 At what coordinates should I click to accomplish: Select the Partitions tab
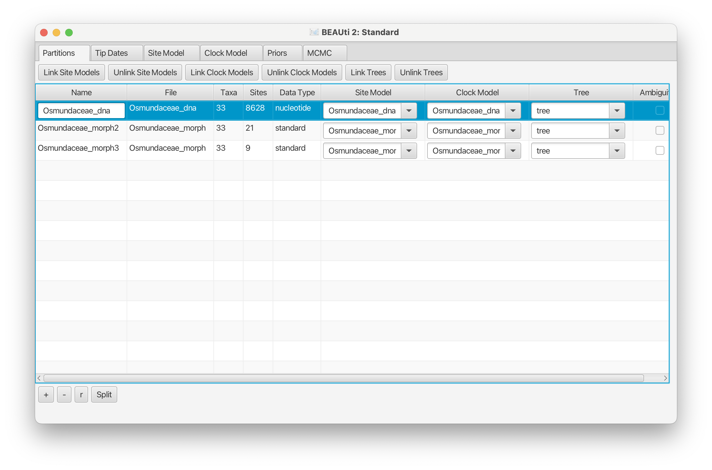point(64,53)
